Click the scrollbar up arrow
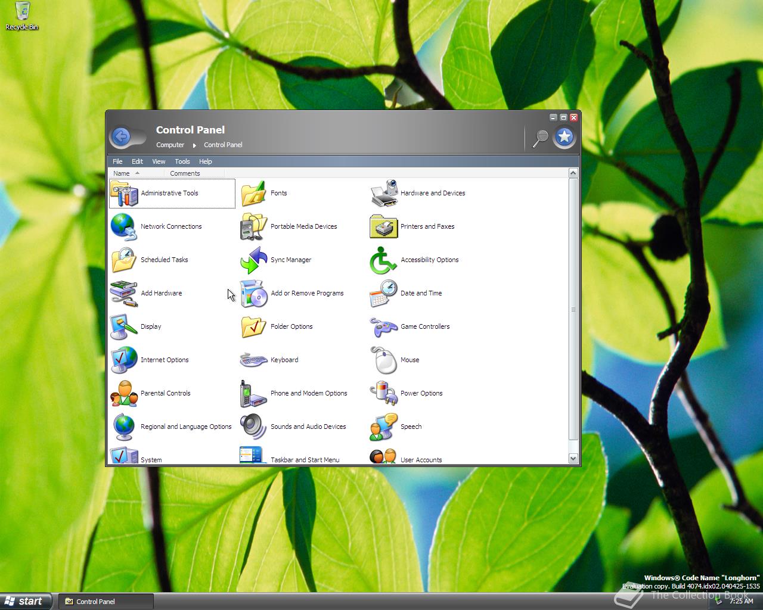This screenshot has height=610, width=763. tap(573, 173)
